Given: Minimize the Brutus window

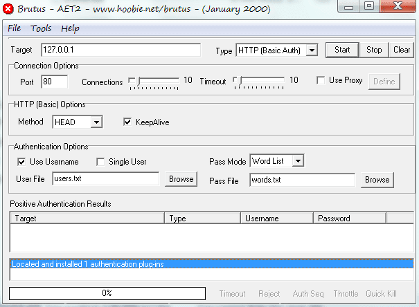Looking at the screenshot, I should coord(348,6).
